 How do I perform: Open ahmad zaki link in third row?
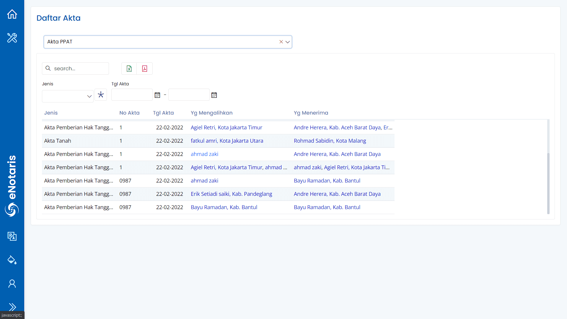click(x=204, y=154)
